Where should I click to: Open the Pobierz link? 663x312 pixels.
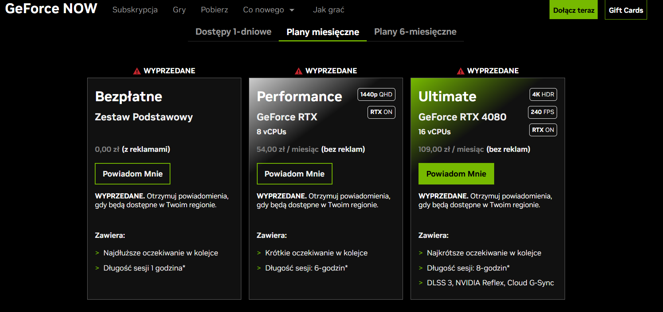click(214, 10)
